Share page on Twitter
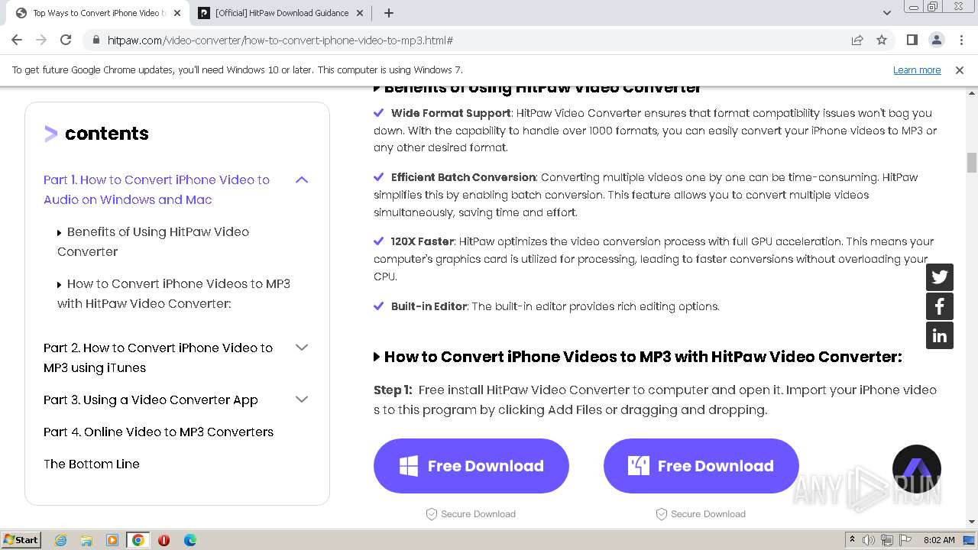Screen dimensions: 978x550 point(940,277)
